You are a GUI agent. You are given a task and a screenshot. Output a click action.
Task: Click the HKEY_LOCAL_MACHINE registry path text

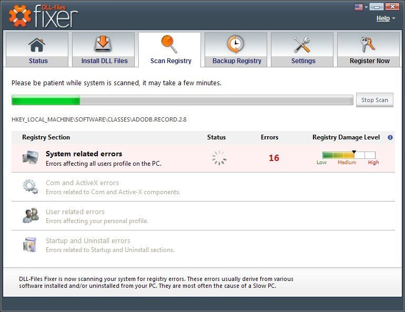99,119
